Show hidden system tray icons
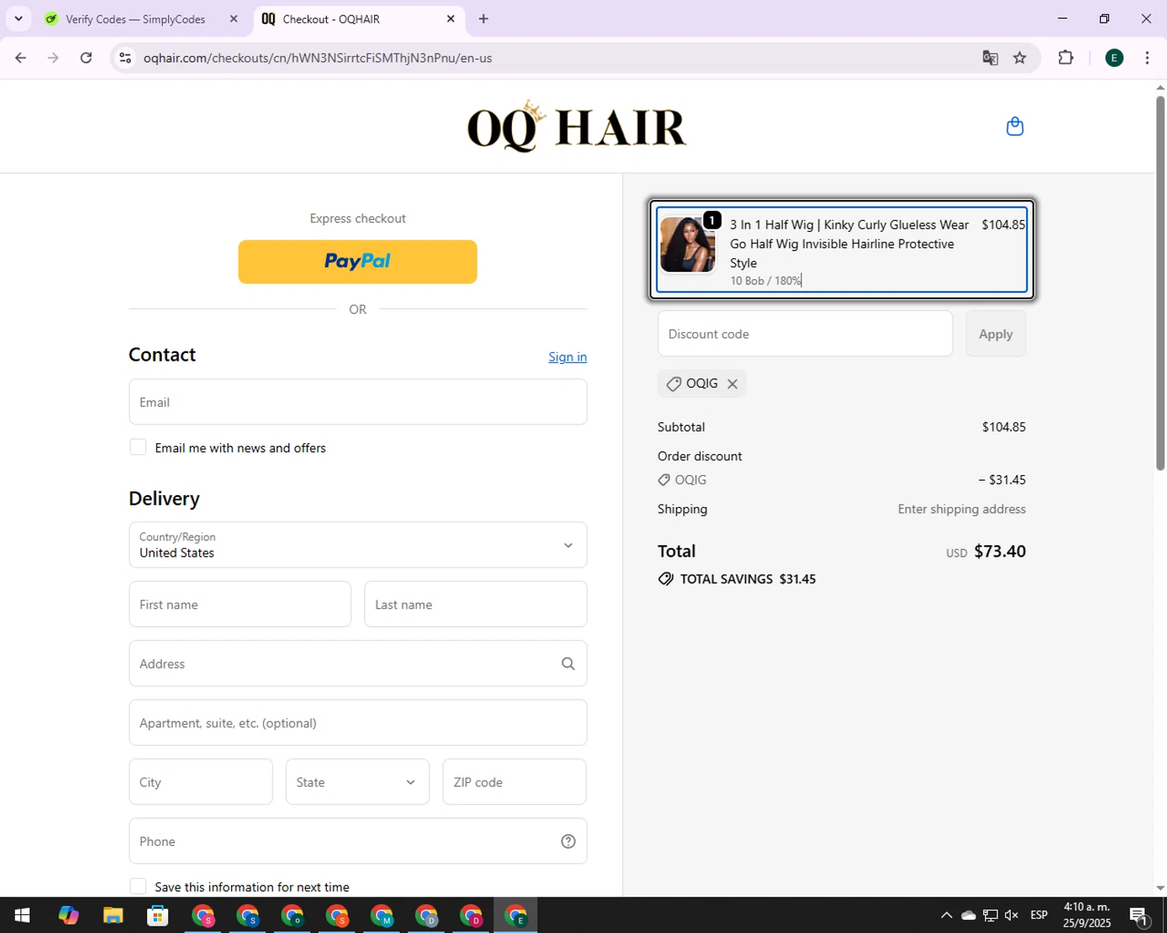 click(946, 915)
